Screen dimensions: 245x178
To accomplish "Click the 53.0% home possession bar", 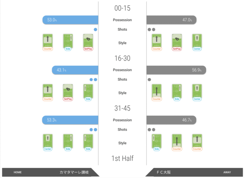I will coord(70,20).
